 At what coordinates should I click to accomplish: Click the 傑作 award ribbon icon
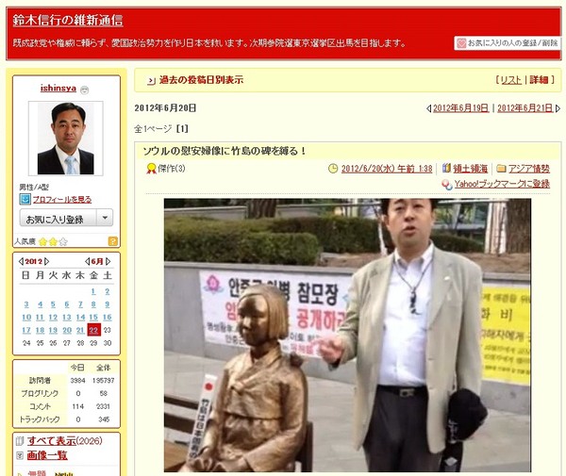[x=150, y=169]
